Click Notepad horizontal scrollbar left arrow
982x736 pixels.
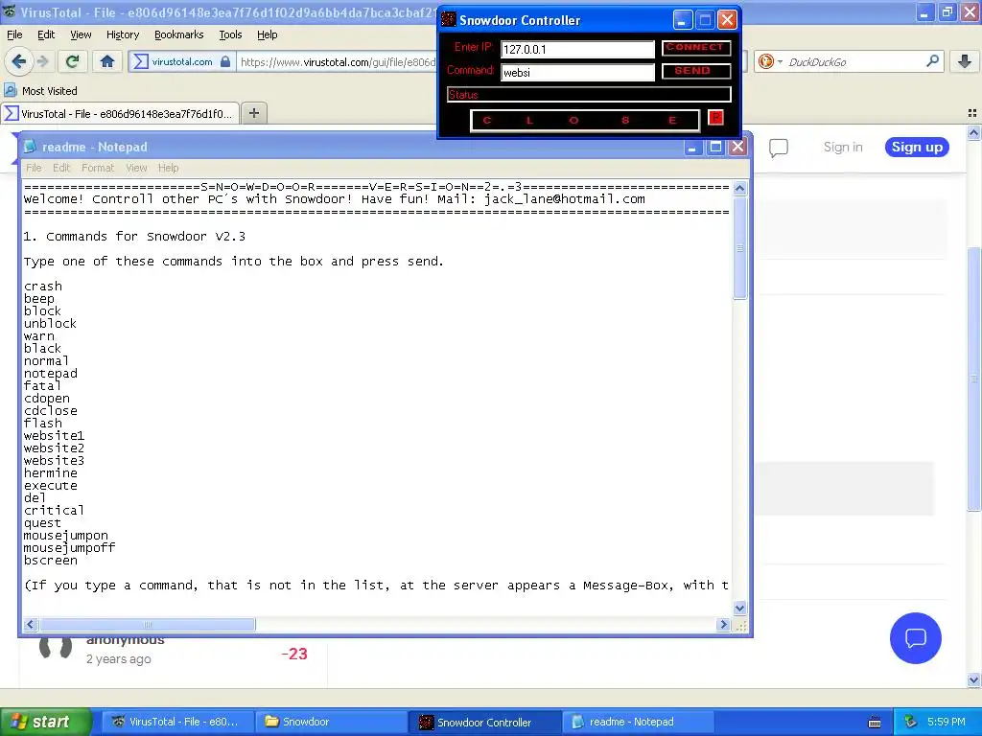31,624
